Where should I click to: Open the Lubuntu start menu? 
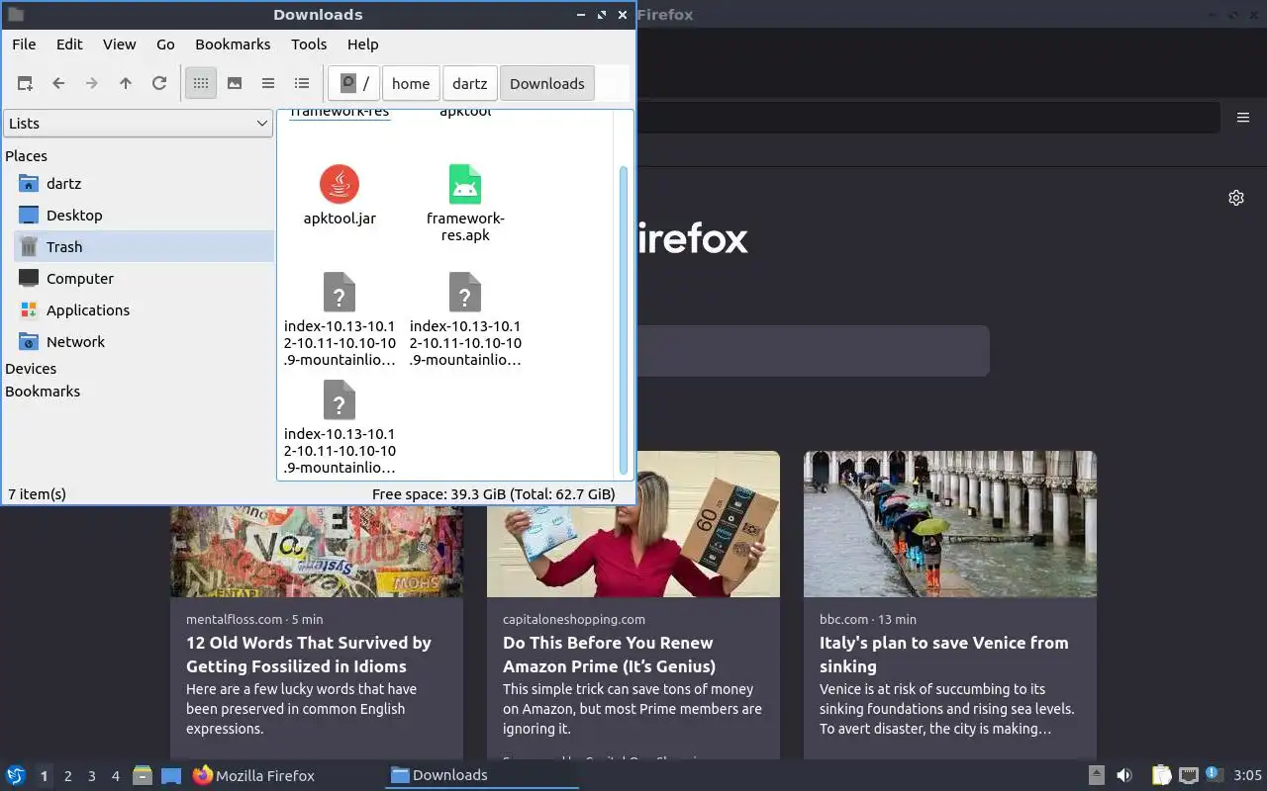click(x=16, y=776)
